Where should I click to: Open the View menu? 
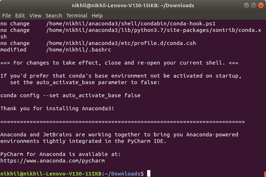(35, 16)
